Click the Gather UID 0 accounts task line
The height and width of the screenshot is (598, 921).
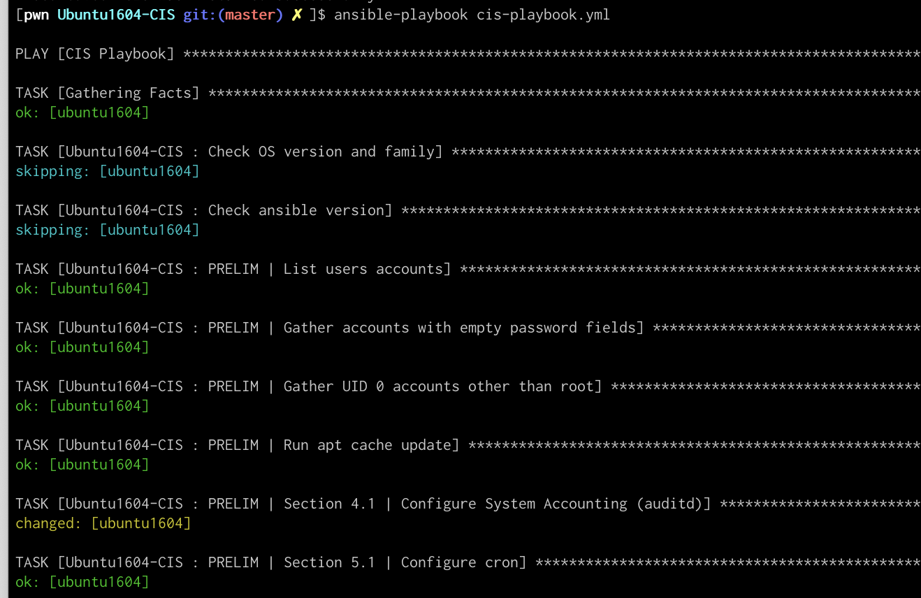[467, 386]
